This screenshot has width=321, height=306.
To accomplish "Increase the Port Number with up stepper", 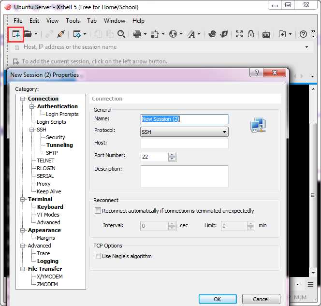I will click(172, 155).
